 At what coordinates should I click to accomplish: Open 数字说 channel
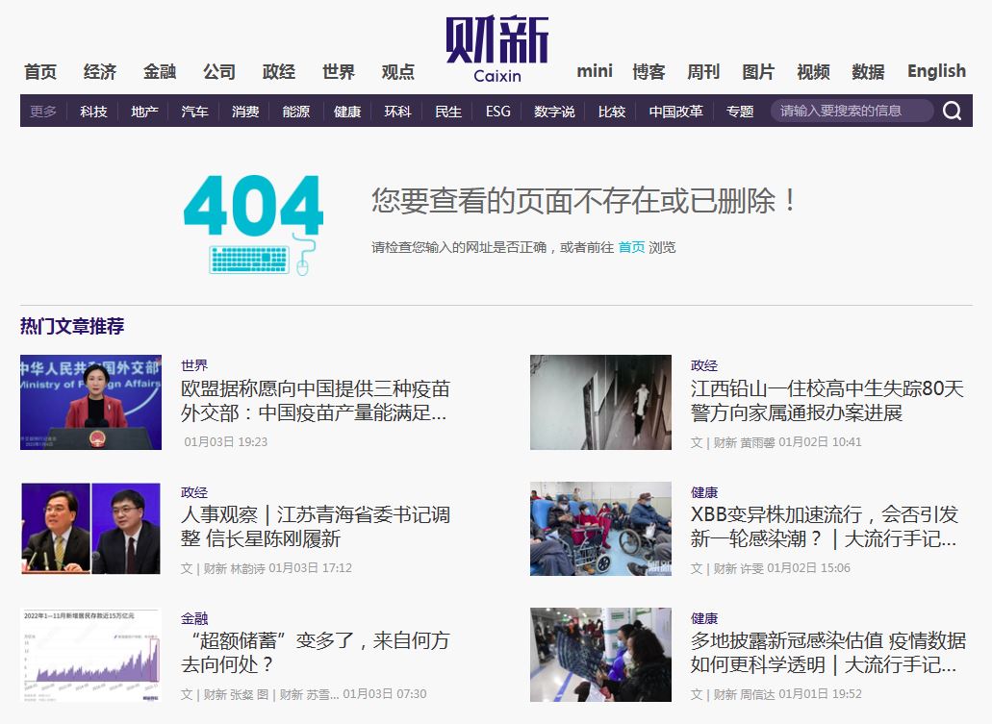(x=554, y=112)
